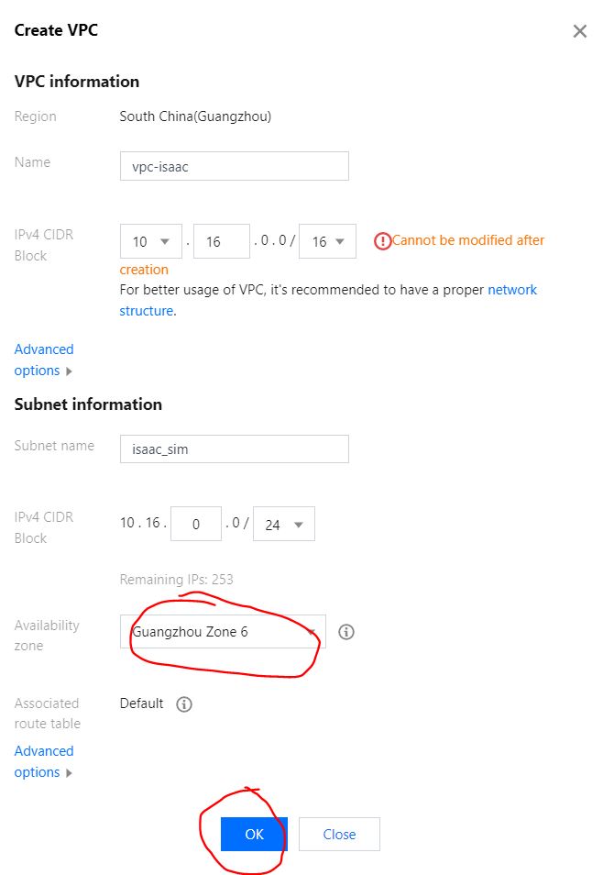The height and width of the screenshot is (875, 603).
Task: Open the subnet mask dropdown showing 24
Action: tap(283, 525)
